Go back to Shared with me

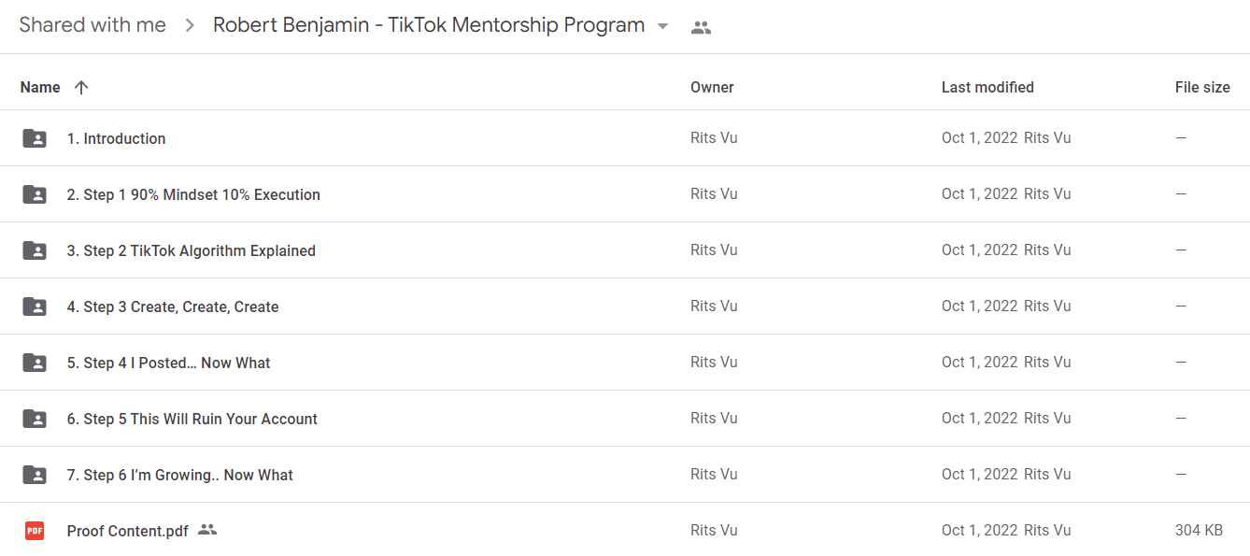click(x=92, y=25)
